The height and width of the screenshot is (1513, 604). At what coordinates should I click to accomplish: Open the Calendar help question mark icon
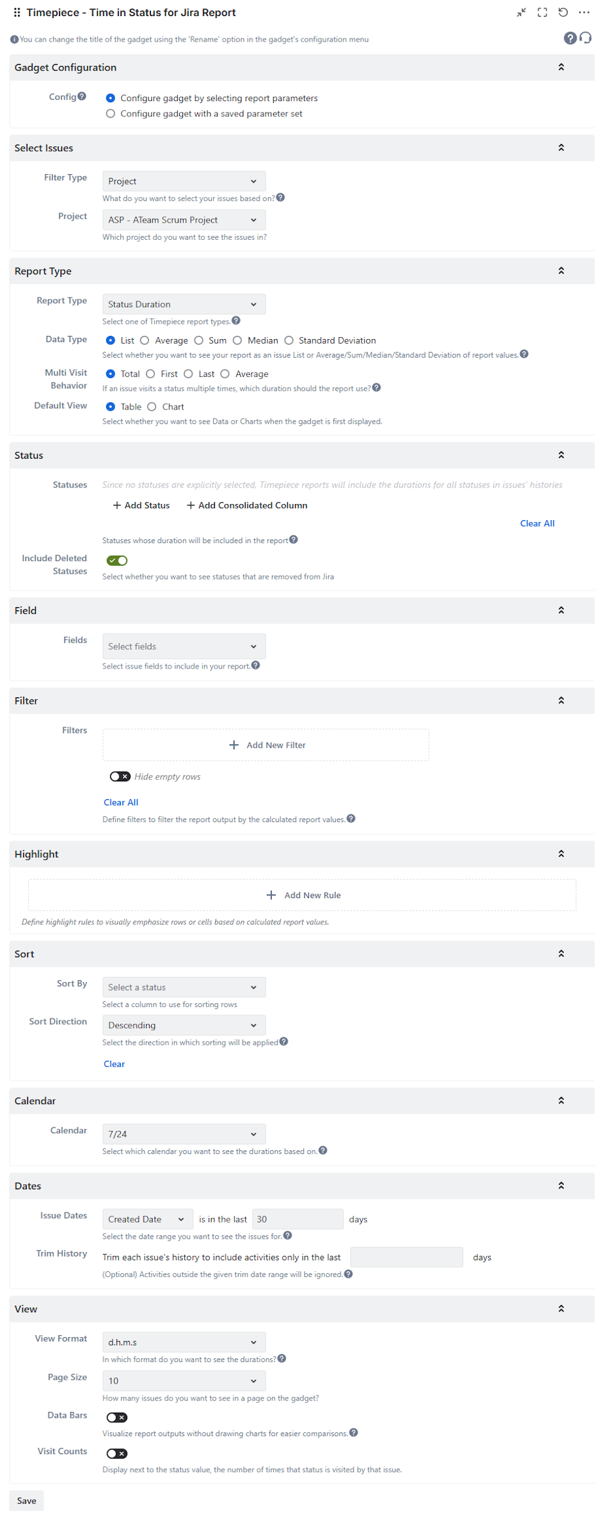pyautogui.click(x=323, y=1150)
